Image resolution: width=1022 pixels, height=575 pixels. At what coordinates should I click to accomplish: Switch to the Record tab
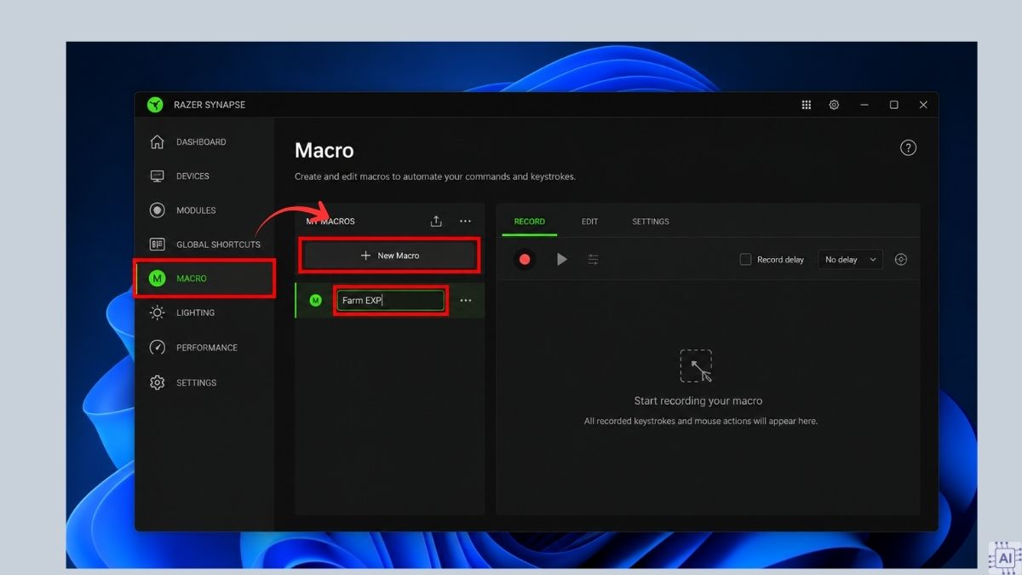pos(529,221)
